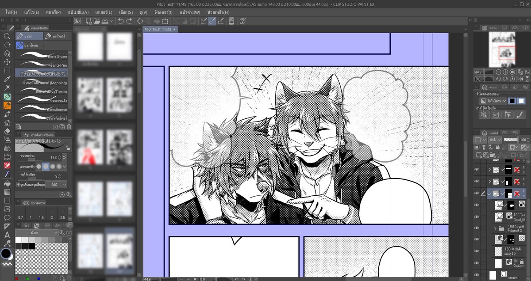Click the brush size 15.0 value field

(54, 157)
